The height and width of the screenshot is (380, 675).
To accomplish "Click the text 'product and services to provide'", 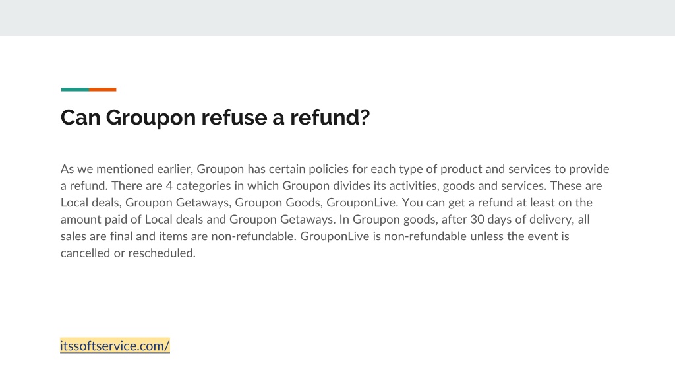I will coord(525,169).
